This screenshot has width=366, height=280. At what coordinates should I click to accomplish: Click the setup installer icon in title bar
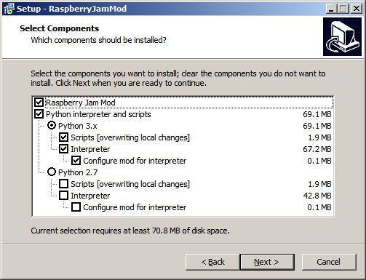(9, 9)
